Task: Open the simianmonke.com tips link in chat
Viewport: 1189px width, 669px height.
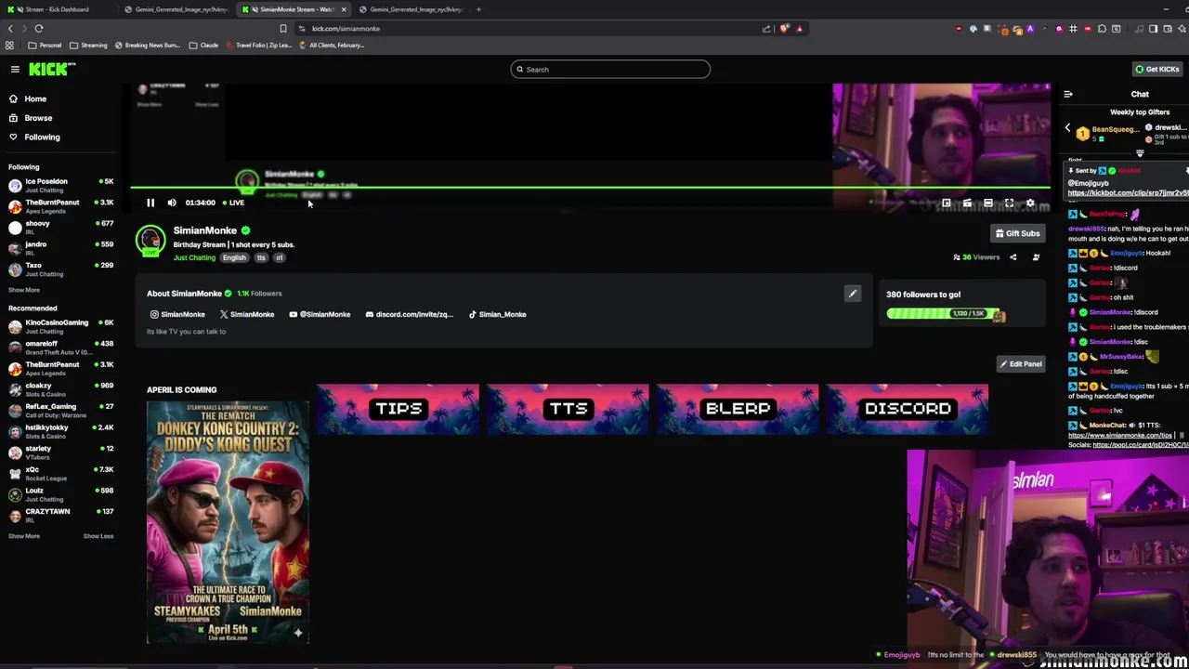Action: 1120,435
